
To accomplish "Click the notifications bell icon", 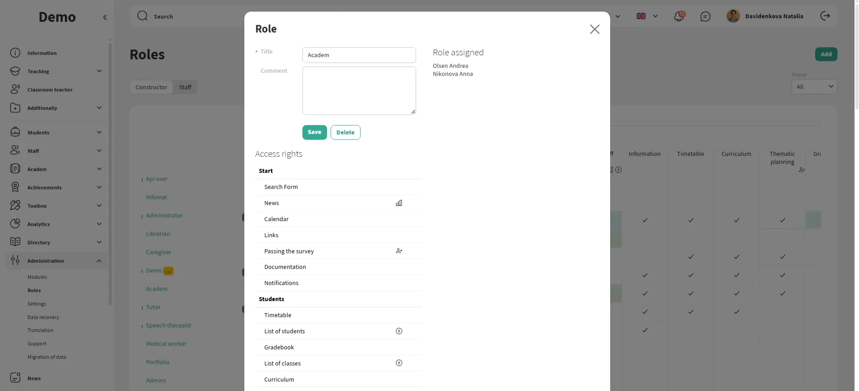I will [679, 17].
